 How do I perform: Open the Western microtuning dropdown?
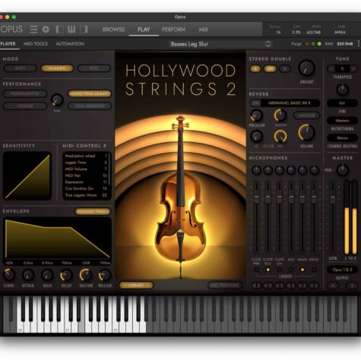(342, 121)
